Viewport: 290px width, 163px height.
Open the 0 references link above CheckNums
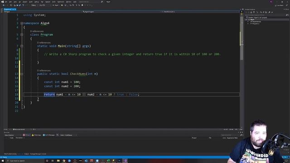(44, 71)
